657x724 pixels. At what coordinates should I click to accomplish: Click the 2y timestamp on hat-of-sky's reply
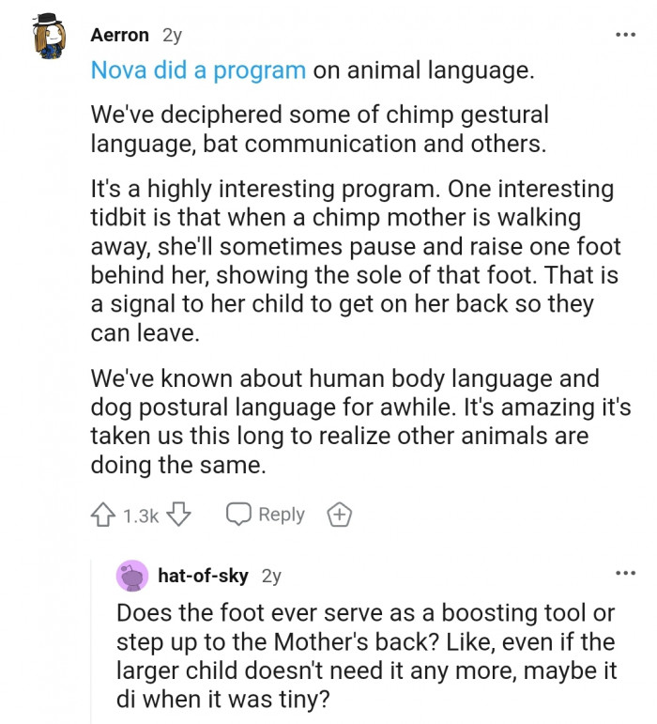[271, 576]
